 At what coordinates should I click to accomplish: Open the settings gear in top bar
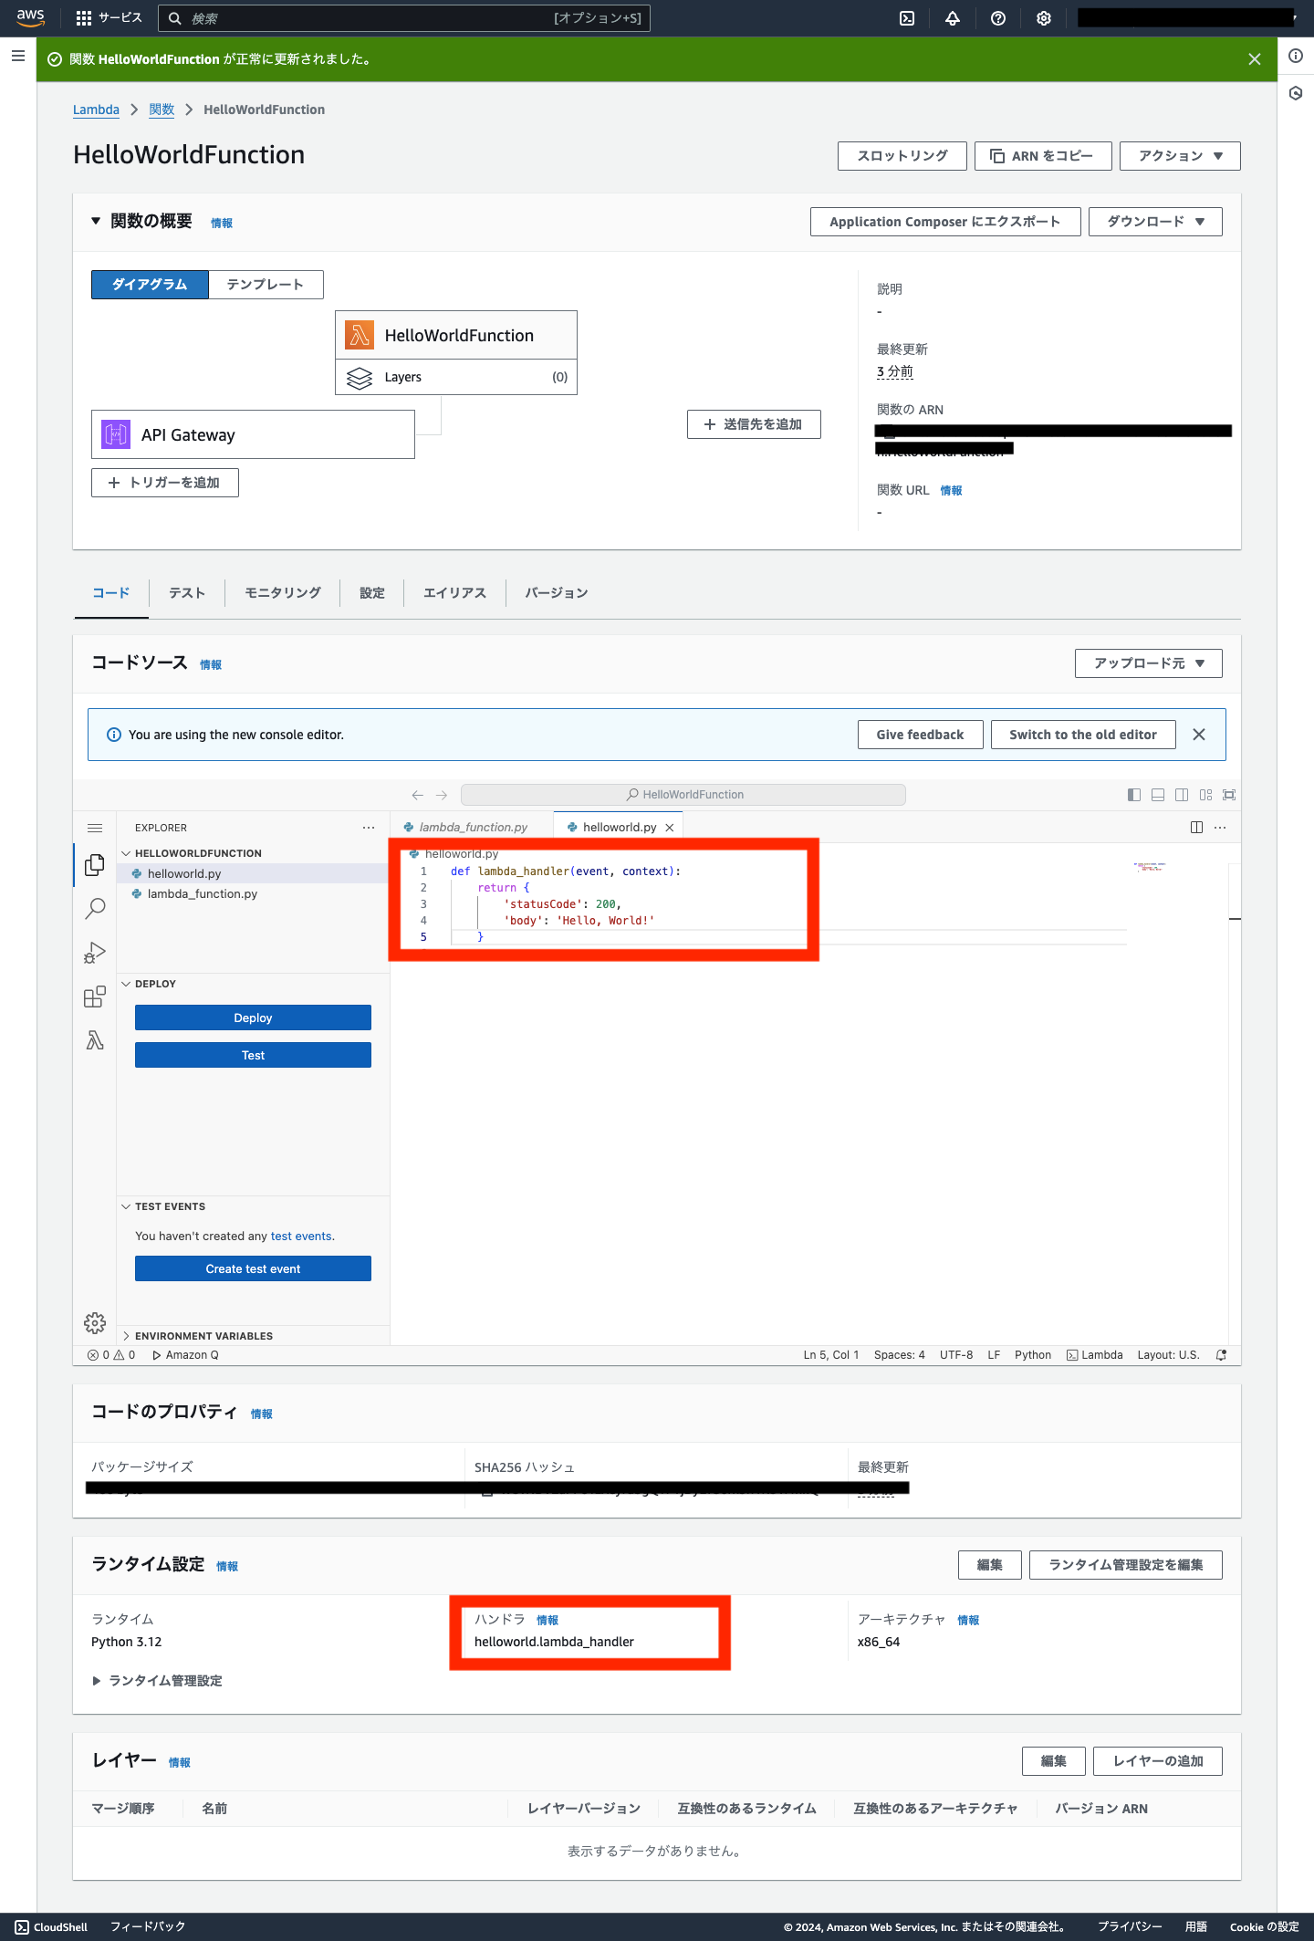pos(1044,18)
